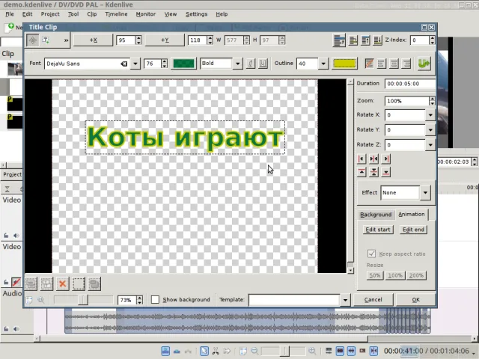
Task: Click the +X position button
Action: pyautogui.click(x=93, y=40)
